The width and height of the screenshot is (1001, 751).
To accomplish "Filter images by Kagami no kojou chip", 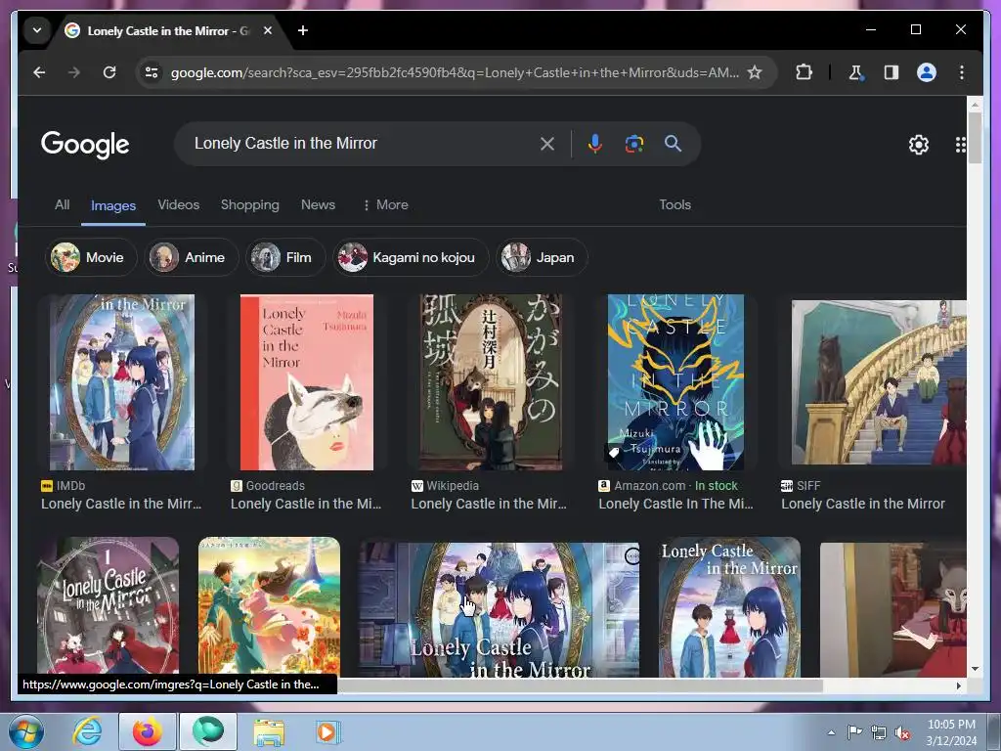I will [411, 257].
